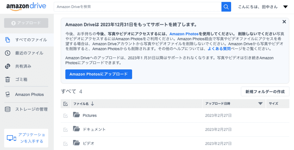The height and width of the screenshot is (150, 294).
Task: Open the Pictures folder name
Action: 90,116
